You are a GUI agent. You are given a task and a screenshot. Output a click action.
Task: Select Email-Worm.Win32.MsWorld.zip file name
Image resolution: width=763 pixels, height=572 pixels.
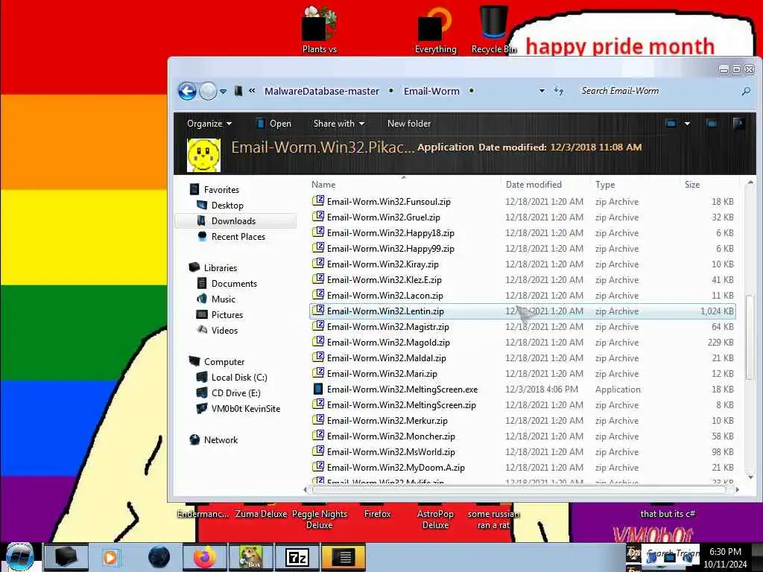(x=391, y=452)
